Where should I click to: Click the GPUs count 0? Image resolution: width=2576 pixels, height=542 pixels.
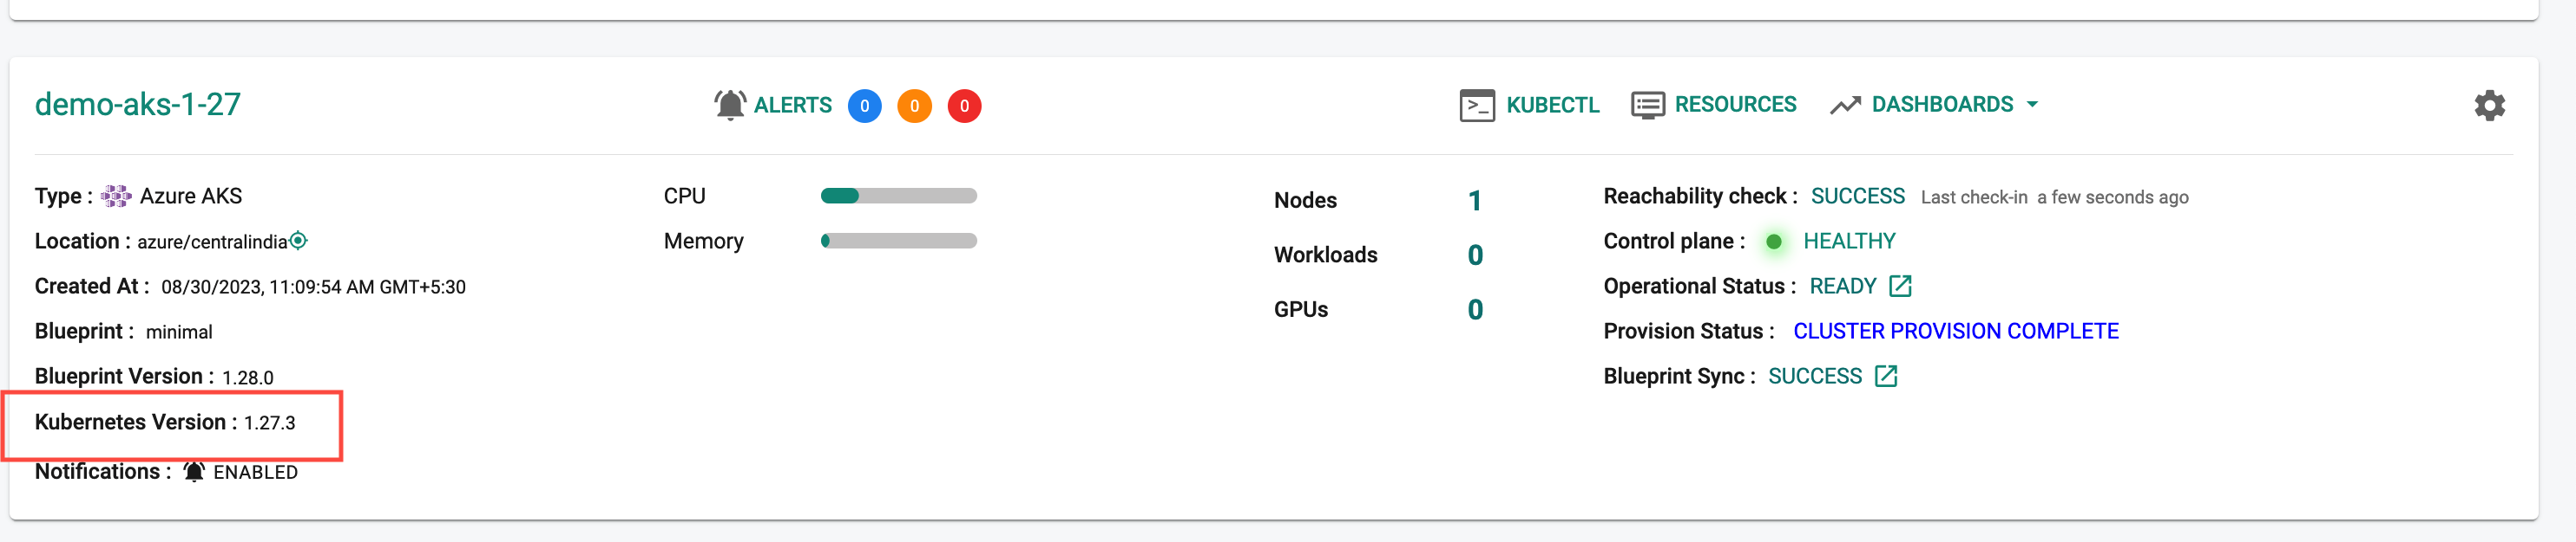point(1475,309)
